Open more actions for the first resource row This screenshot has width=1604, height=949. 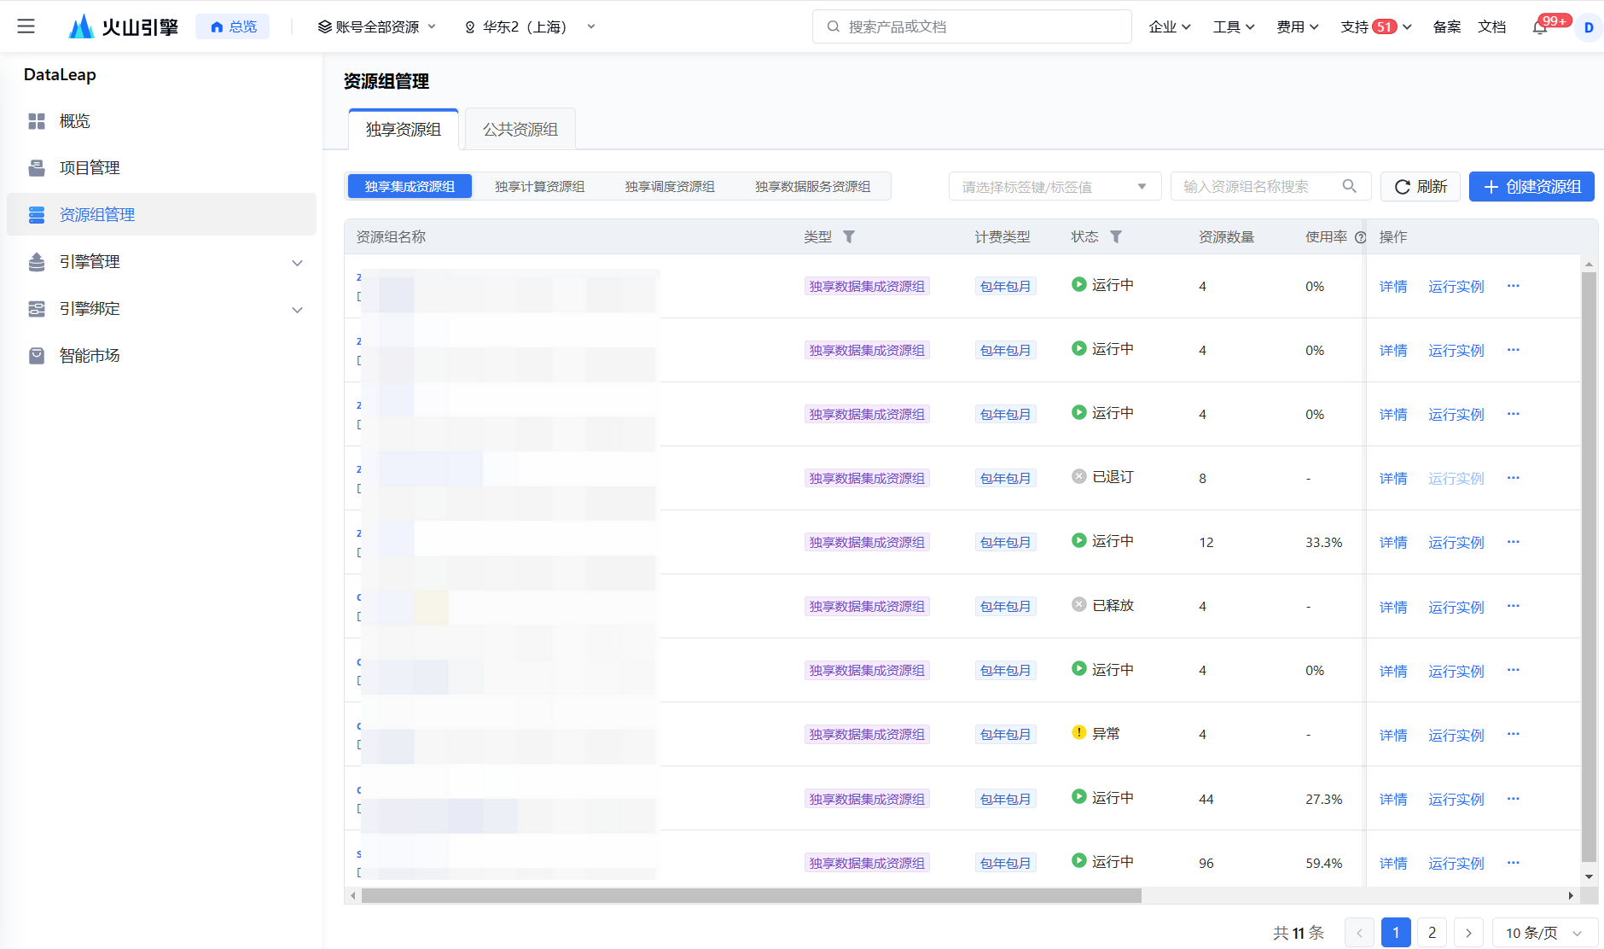[x=1513, y=286]
